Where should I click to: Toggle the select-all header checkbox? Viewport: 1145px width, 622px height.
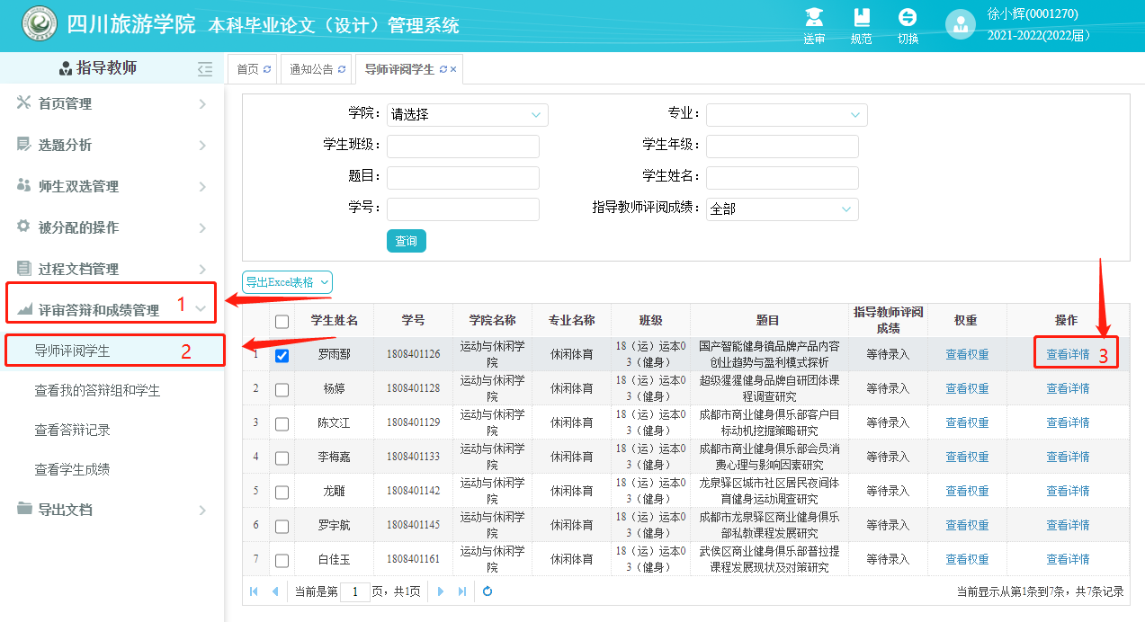(x=282, y=321)
